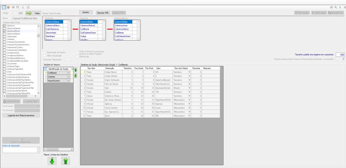Toggle the Conta class checkbox
Viewport: 346px width, 168px height.
[x=4, y=72]
